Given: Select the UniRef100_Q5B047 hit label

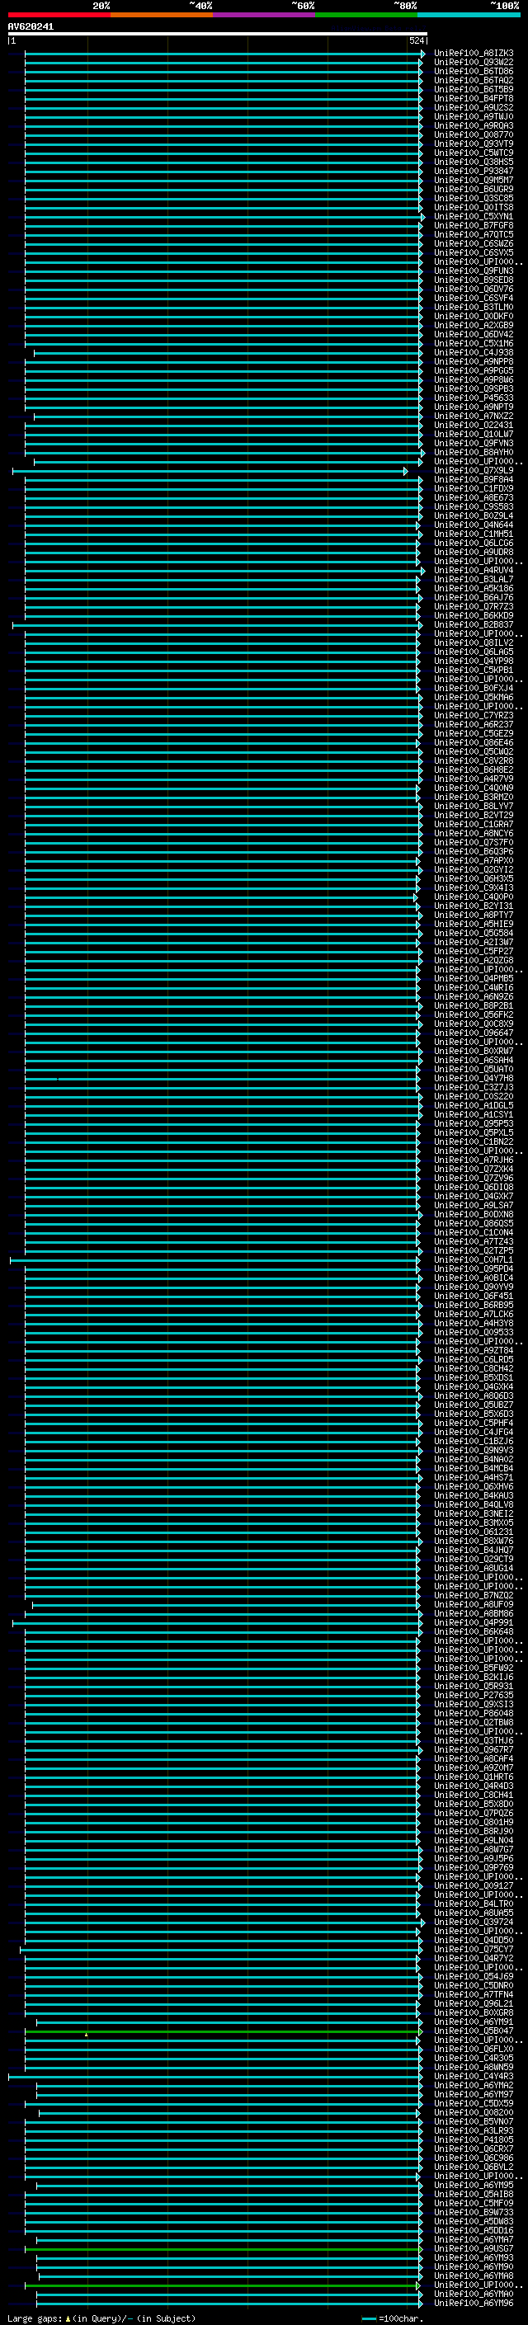Looking at the screenshot, I should (x=474, y=2031).
